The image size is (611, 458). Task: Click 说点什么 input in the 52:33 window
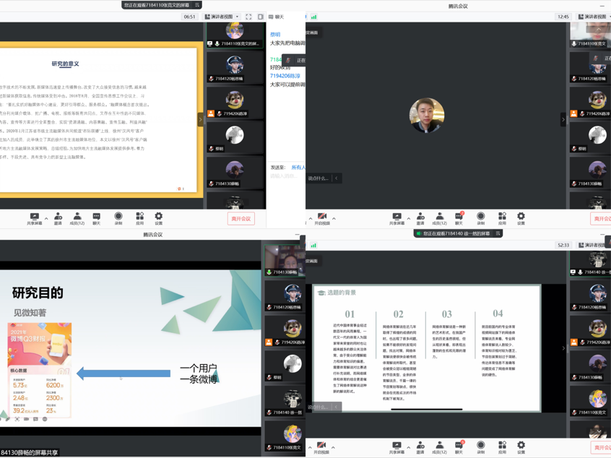318,407
